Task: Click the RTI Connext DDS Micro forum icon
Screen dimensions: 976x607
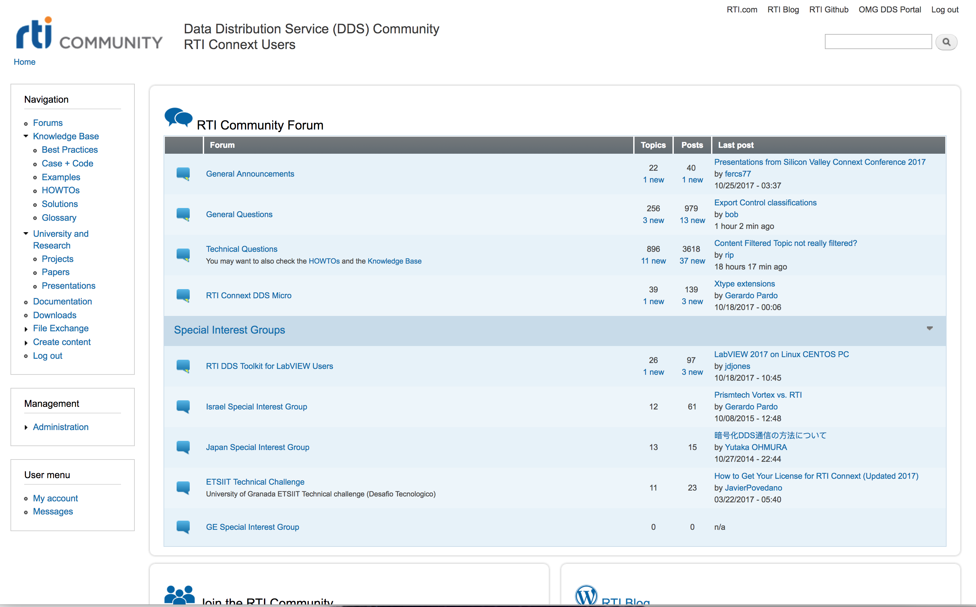Action: click(x=183, y=295)
